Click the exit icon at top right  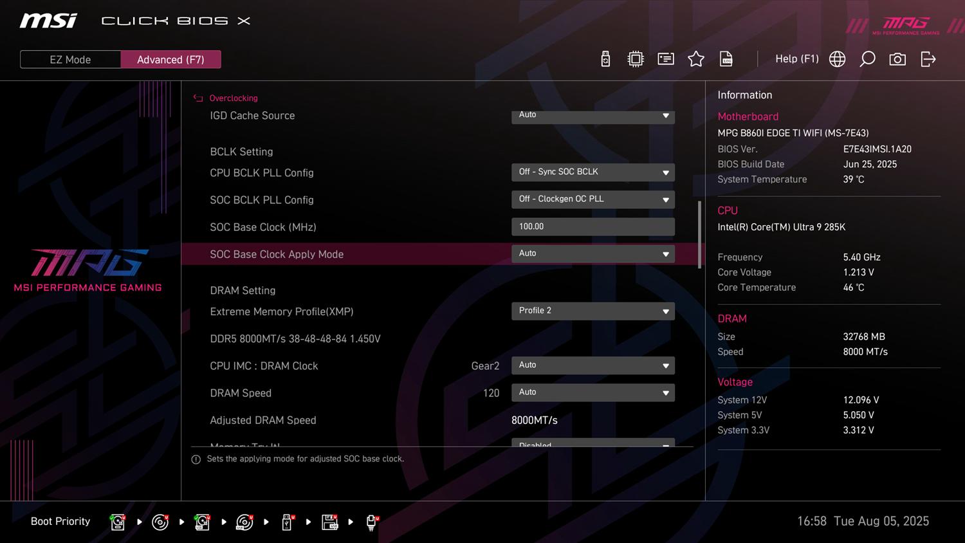click(928, 59)
